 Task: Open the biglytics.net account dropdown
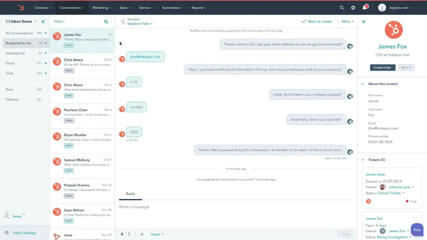[x=400, y=7]
